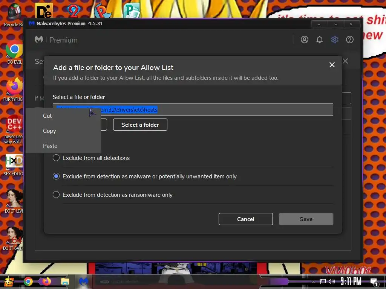This screenshot has width=386, height=289.
Task: Choose Paste from the context menu
Action: (50, 146)
